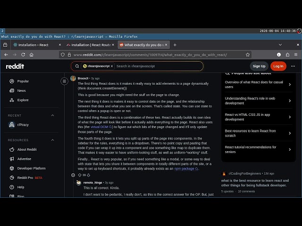Image resolution: width=302 pixels, height=226 pixels.
Task: Open BruceJi's user avatar
Action: point(73,78)
